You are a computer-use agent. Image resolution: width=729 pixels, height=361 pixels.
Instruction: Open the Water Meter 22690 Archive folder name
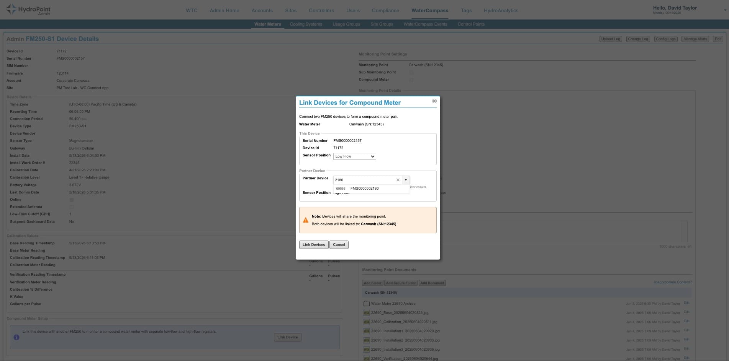point(393,304)
